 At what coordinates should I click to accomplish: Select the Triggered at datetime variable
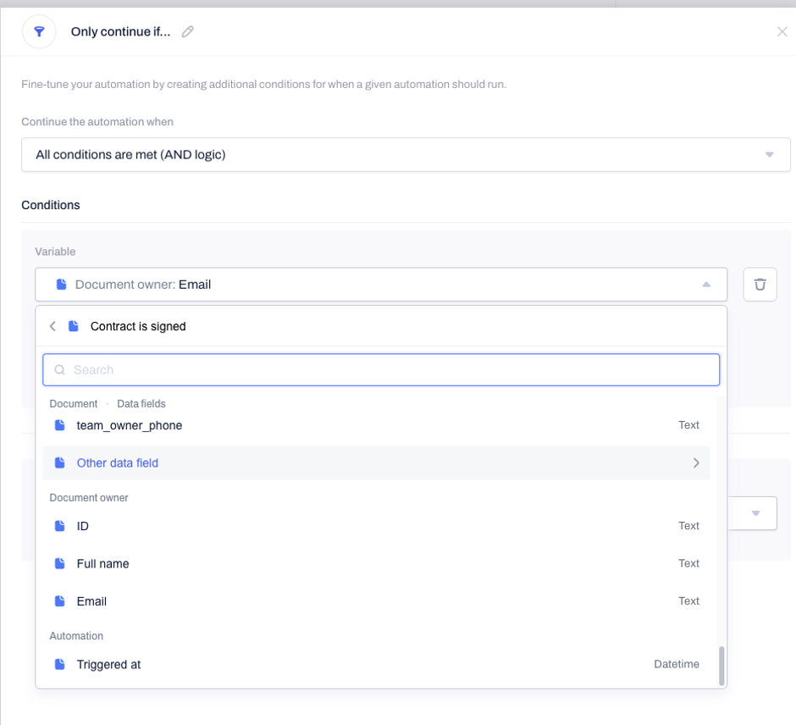[376, 664]
